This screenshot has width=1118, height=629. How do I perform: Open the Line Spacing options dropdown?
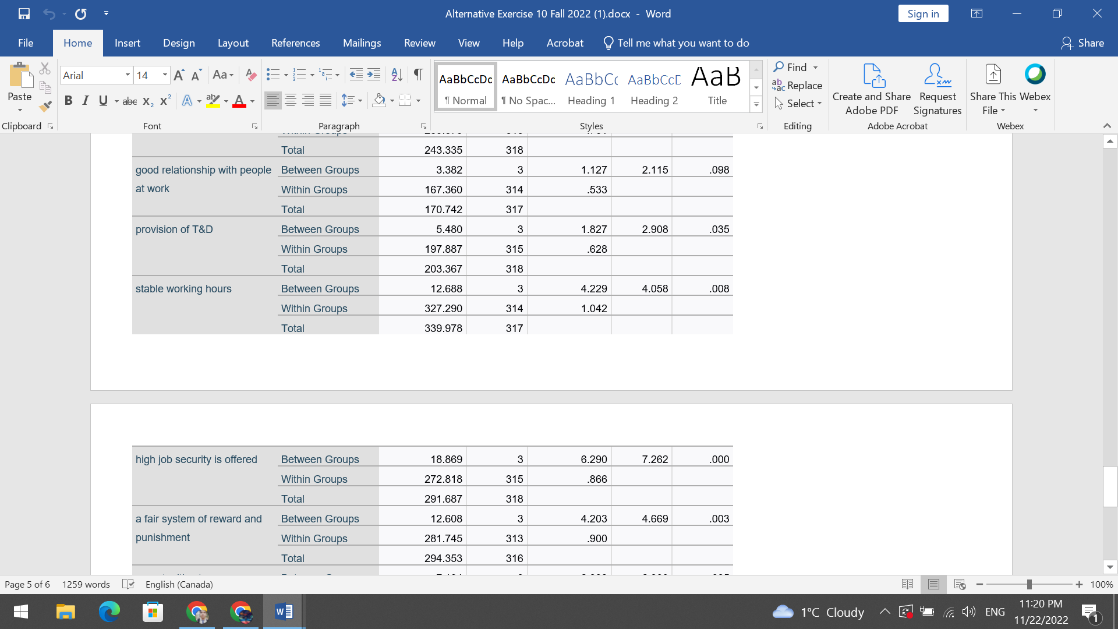pyautogui.click(x=359, y=100)
